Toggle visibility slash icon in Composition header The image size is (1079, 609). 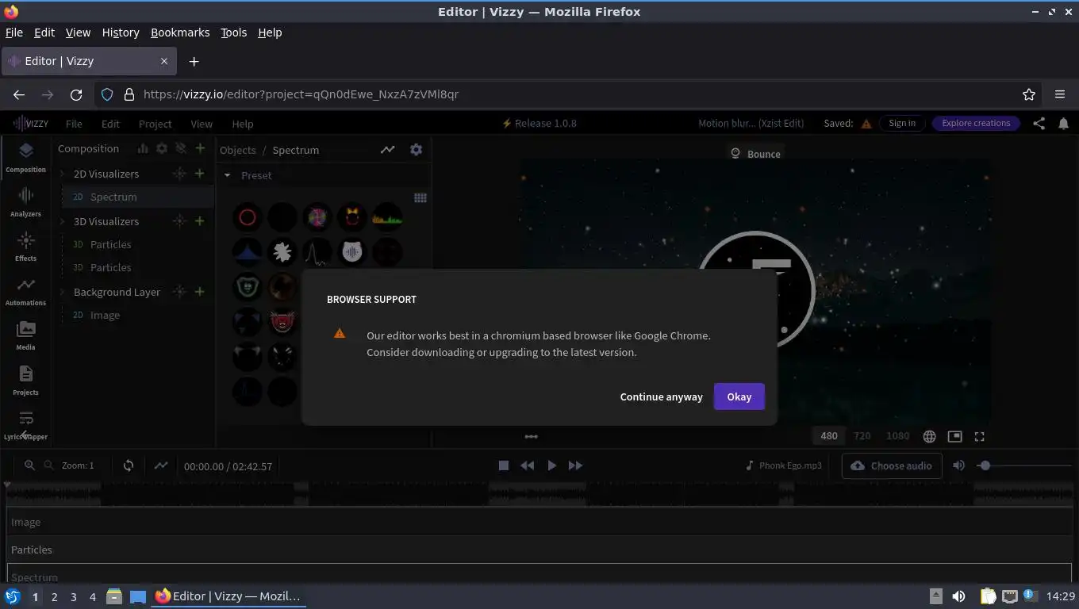pyautogui.click(x=181, y=148)
